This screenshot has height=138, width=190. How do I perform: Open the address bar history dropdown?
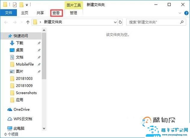click(115, 22)
